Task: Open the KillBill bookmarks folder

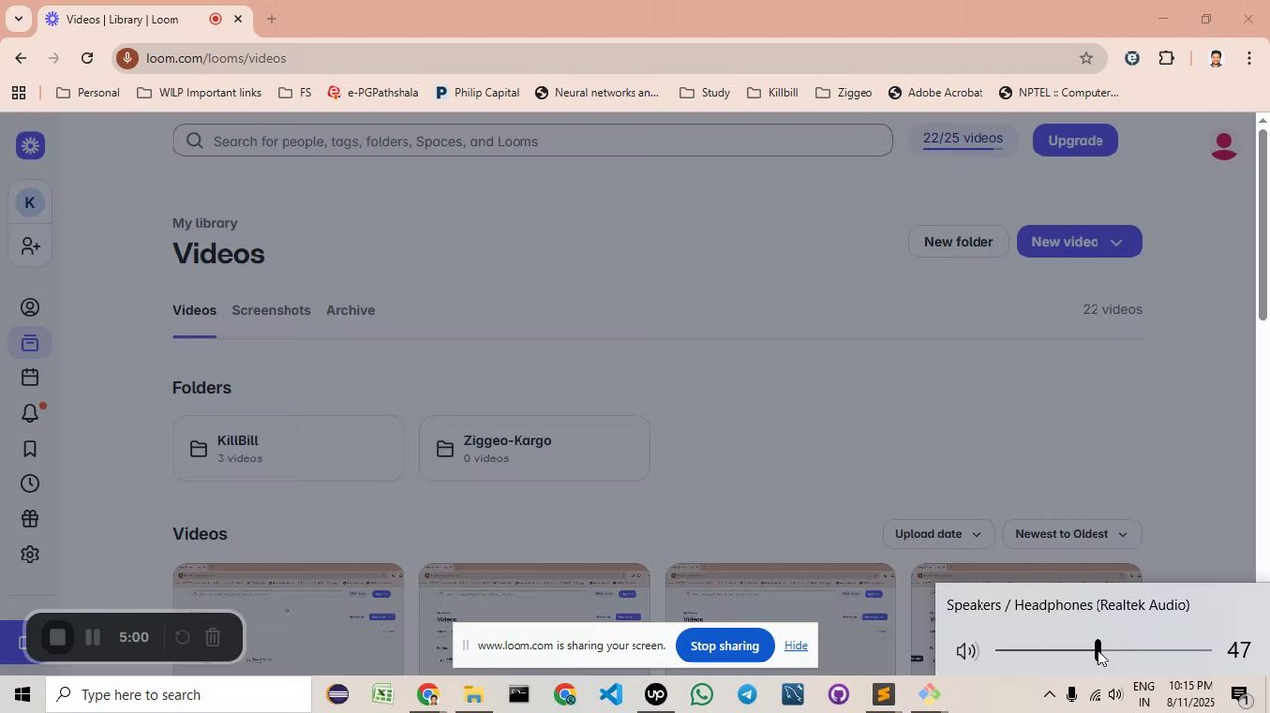Action: tap(772, 93)
